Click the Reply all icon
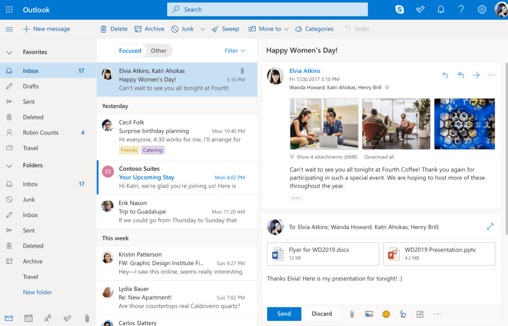The image size is (508, 326). pos(461,75)
